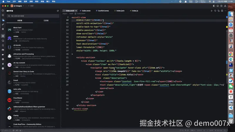This screenshot has height=132, width=235.
Task: Open the compare changes icon in editor toolbar
Action: 219,11
